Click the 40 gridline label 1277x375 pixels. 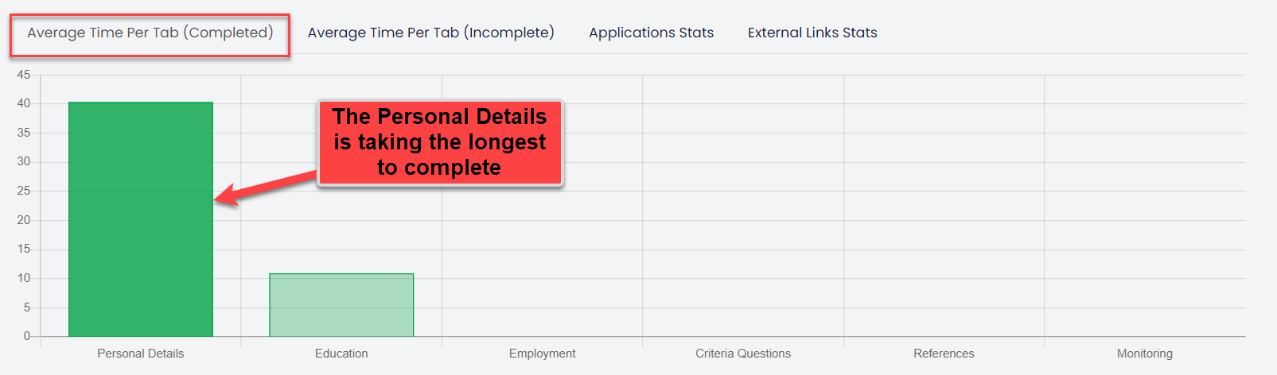(24, 103)
